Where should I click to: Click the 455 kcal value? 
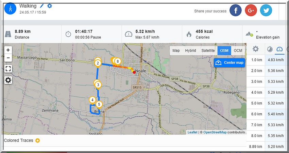(204, 32)
